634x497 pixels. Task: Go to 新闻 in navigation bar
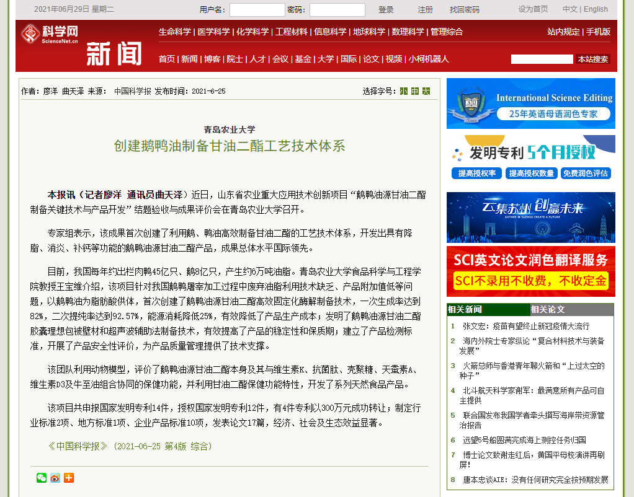coord(189,59)
